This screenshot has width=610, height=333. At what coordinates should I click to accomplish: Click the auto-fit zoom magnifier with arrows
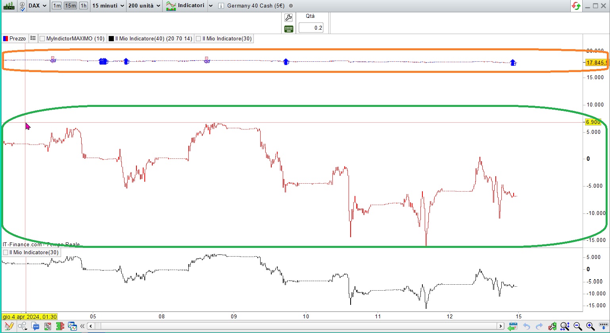click(565, 326)
